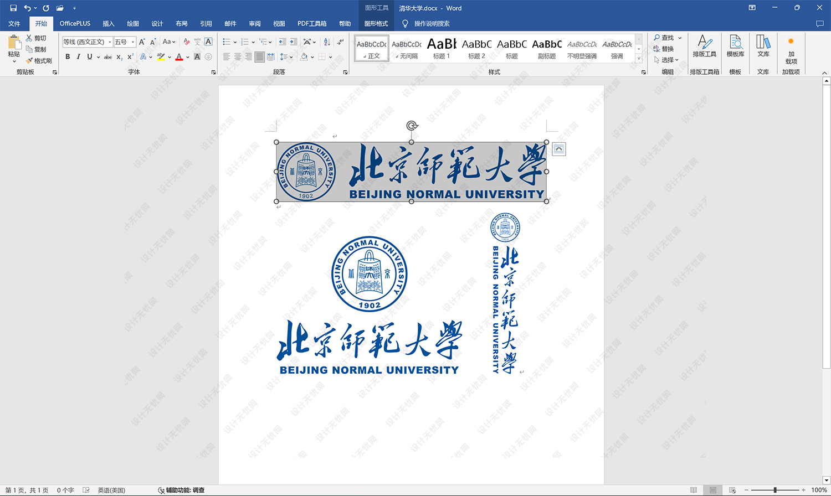Decrease indent with the outdent icon
The image size is (831, 496).
283,42
